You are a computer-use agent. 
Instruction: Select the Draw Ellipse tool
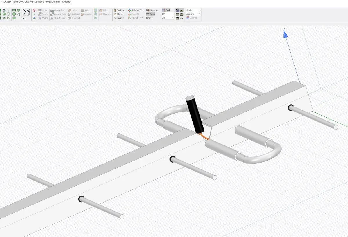click(x=18, y=10)
